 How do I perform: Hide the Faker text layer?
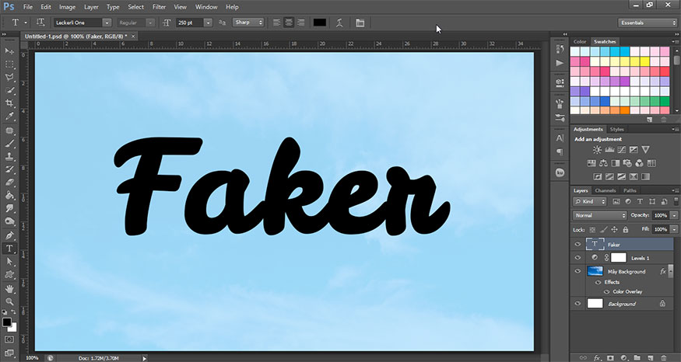(x=577, y=245)
